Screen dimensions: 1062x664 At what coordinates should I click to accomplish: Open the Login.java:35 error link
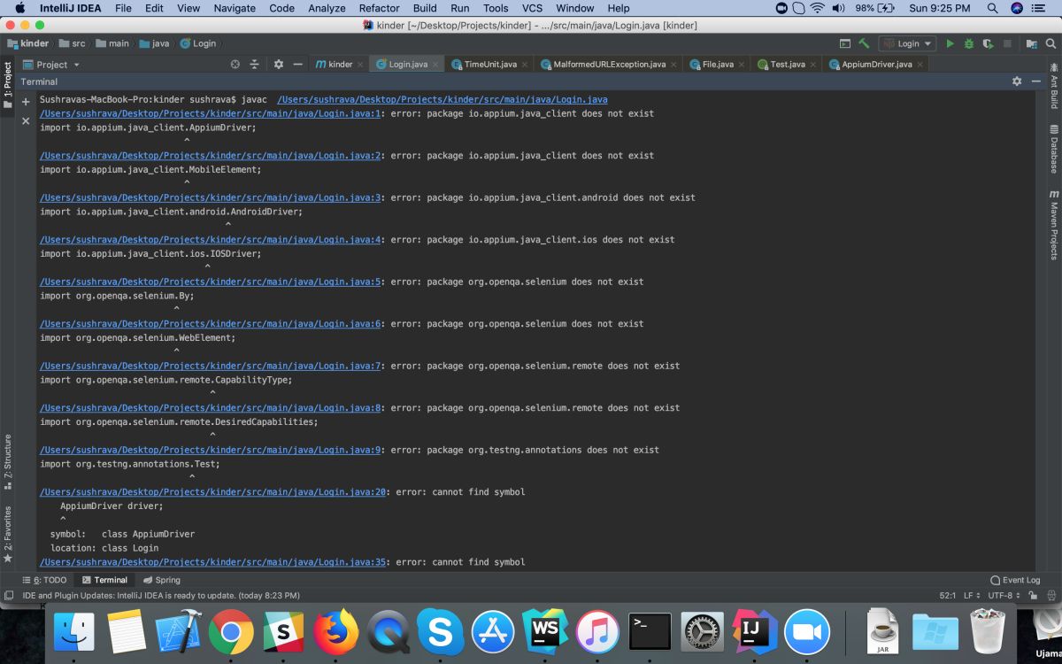coord(213,562)
